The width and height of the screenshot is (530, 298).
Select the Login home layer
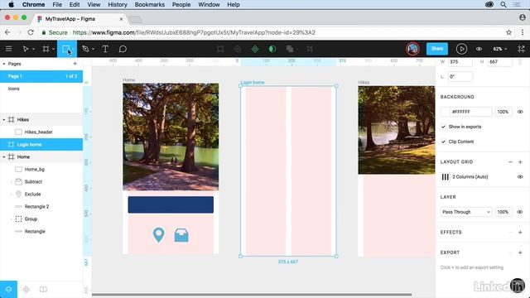(x=41, y=145)
